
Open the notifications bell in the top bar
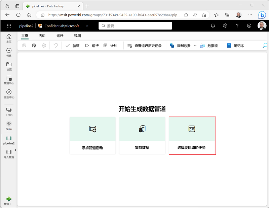pyautogui.click(x=213, y=25)
